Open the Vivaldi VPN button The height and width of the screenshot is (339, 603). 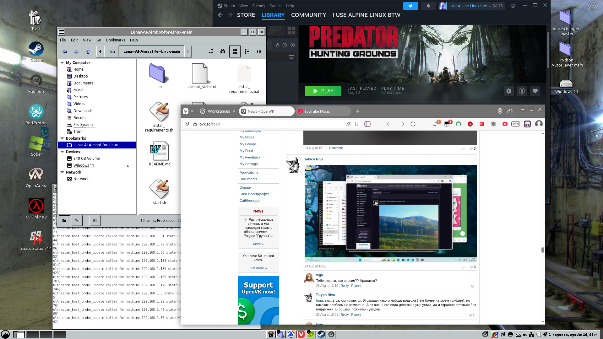point(515,124)
